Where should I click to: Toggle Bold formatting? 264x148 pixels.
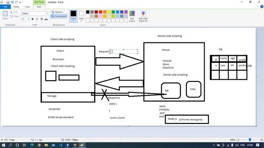(x=33, y=19)
